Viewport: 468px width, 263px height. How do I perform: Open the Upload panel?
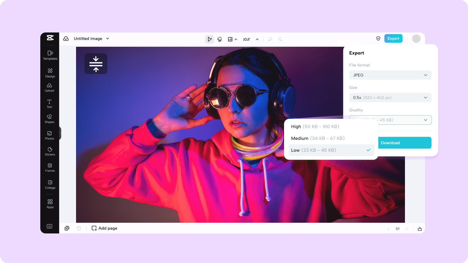(49, 87)
